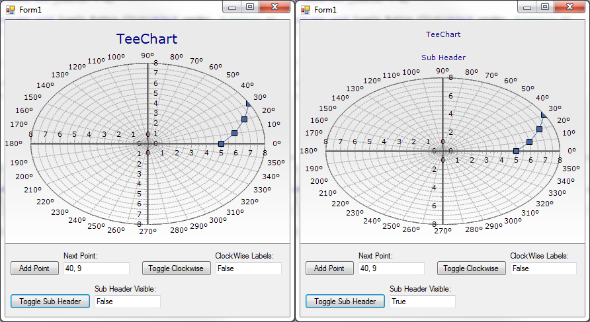590x322 pixels.
Task: Toggle Clockwise button in right window
Action: [x=472, y=268]
